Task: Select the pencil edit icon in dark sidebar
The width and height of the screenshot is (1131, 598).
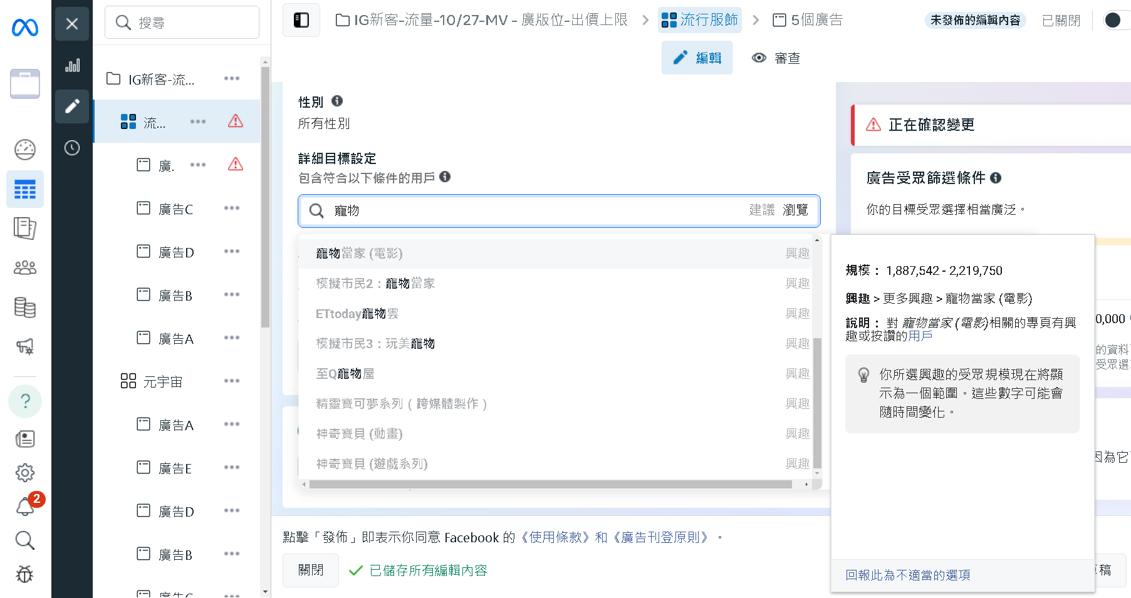Action: tap(72, 106)
